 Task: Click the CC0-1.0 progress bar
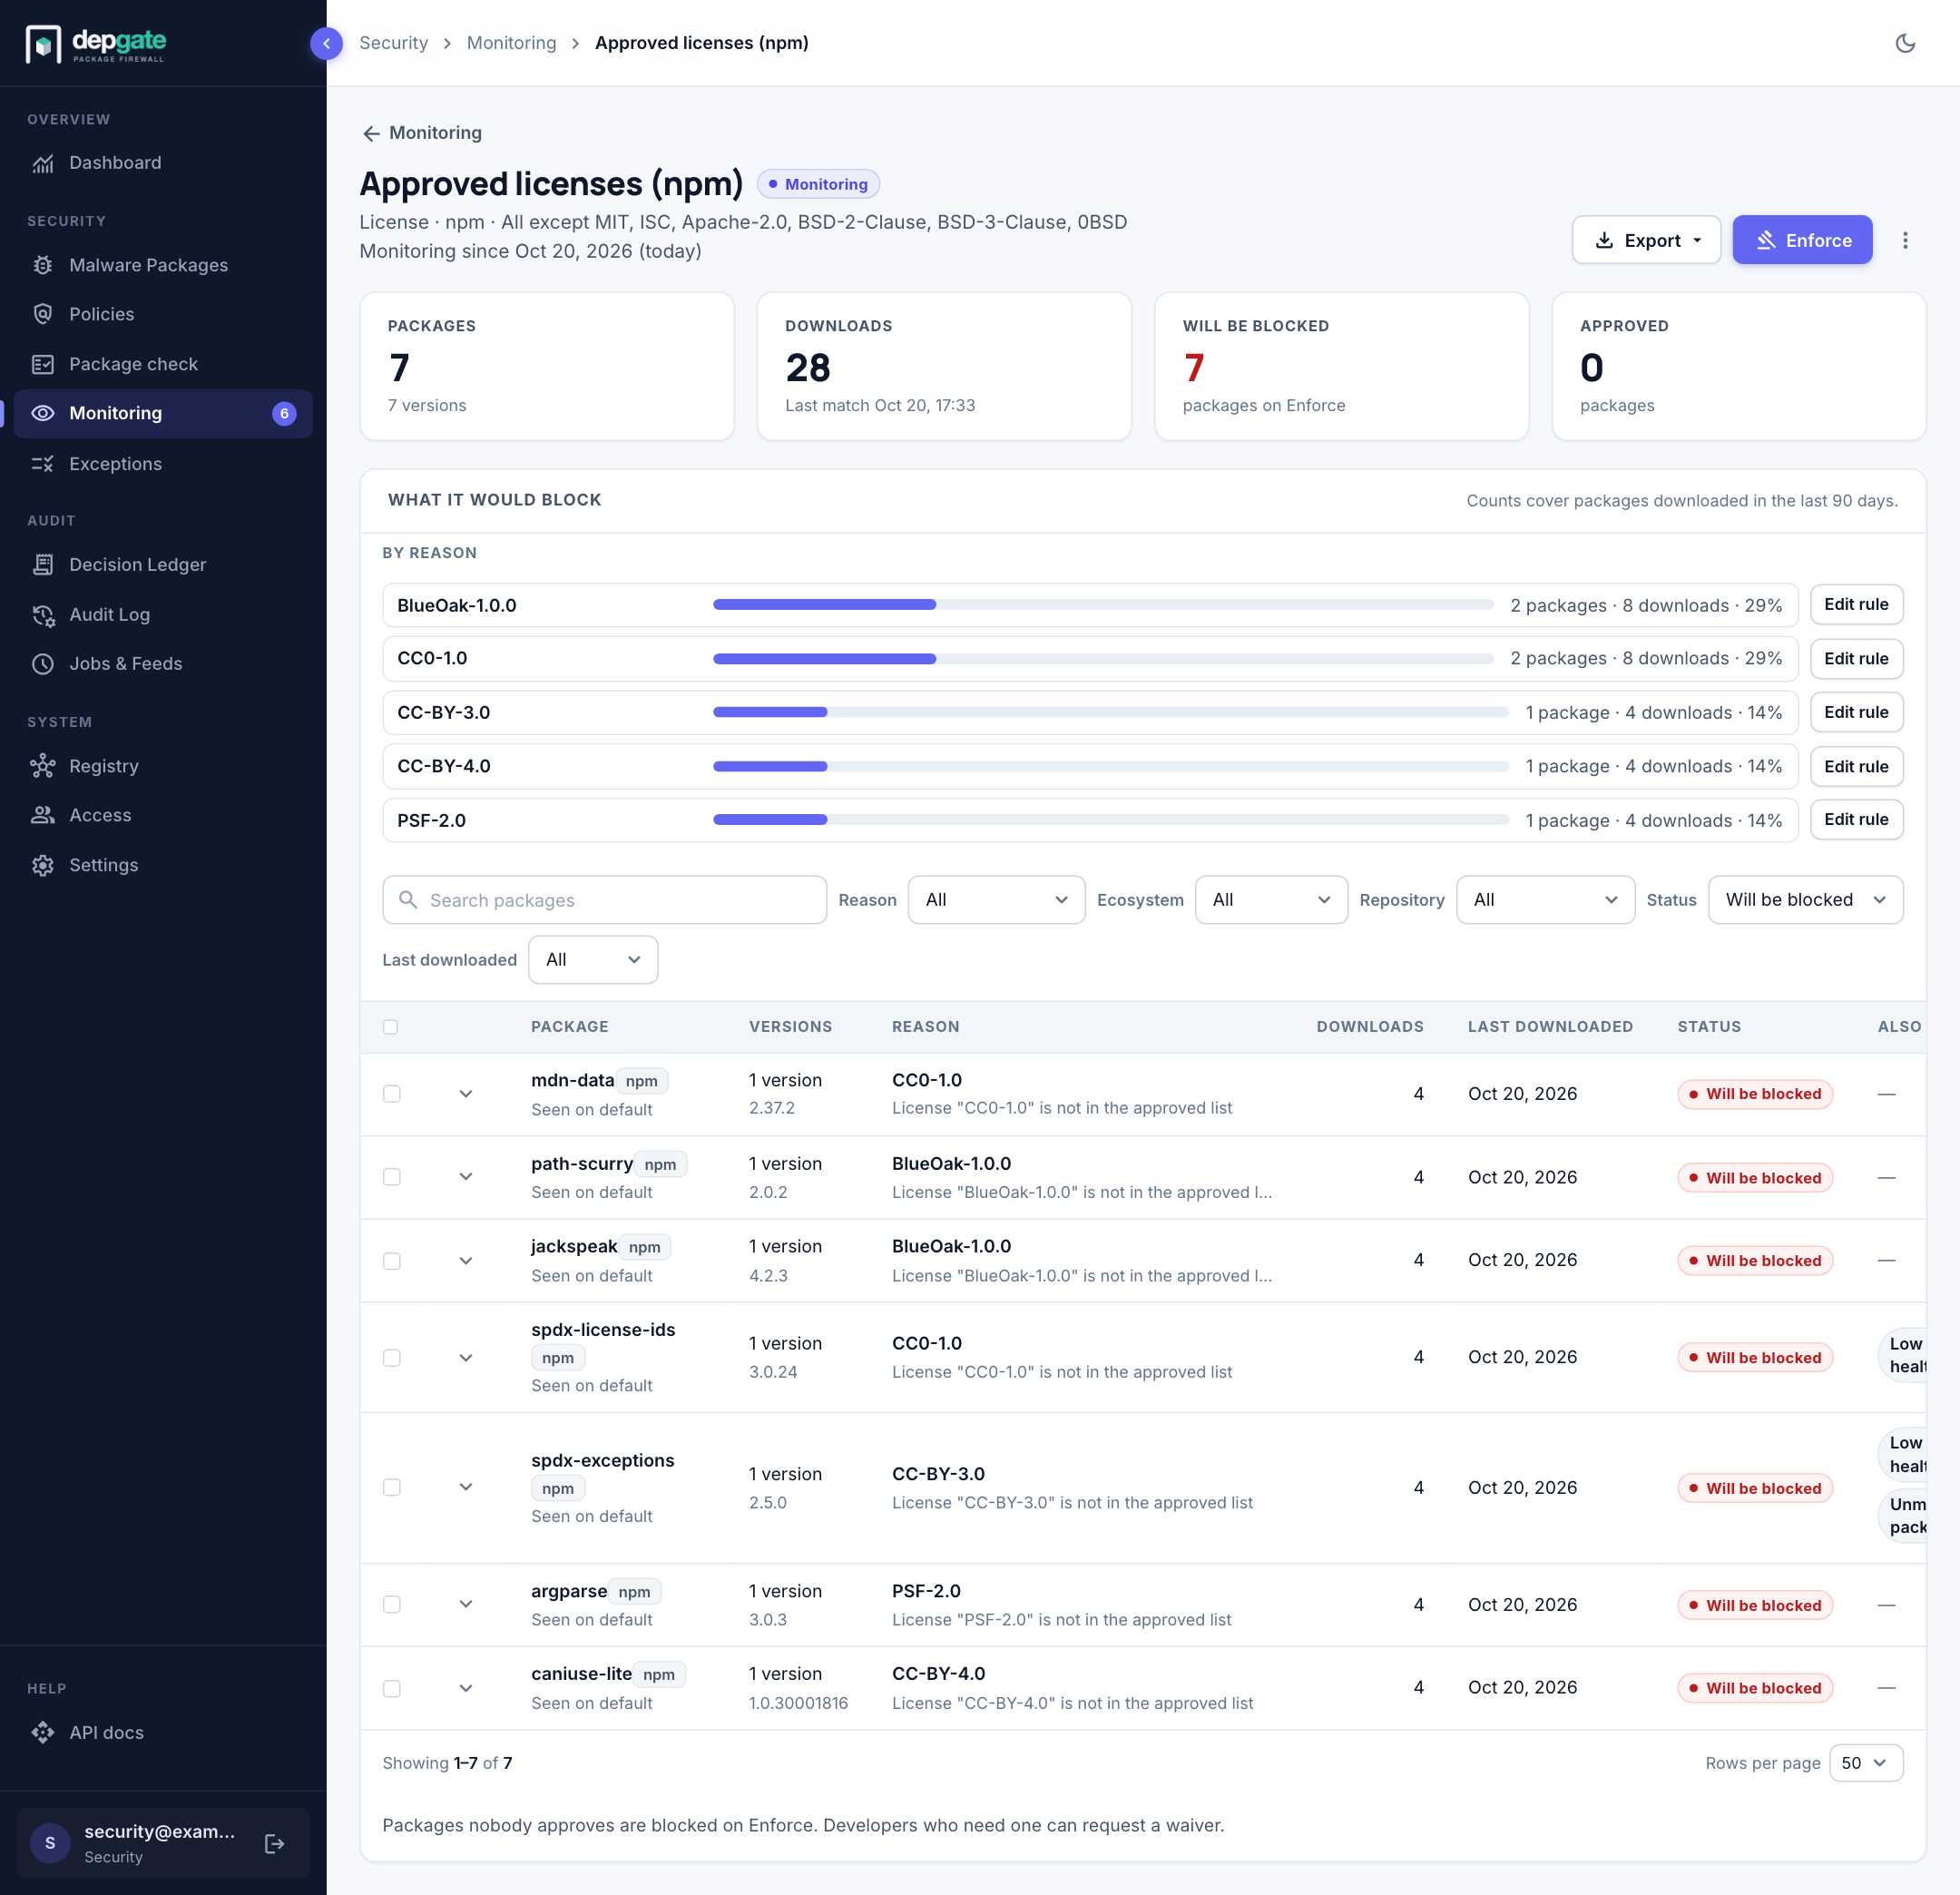pyautogui.click(x=1103, y=658)
